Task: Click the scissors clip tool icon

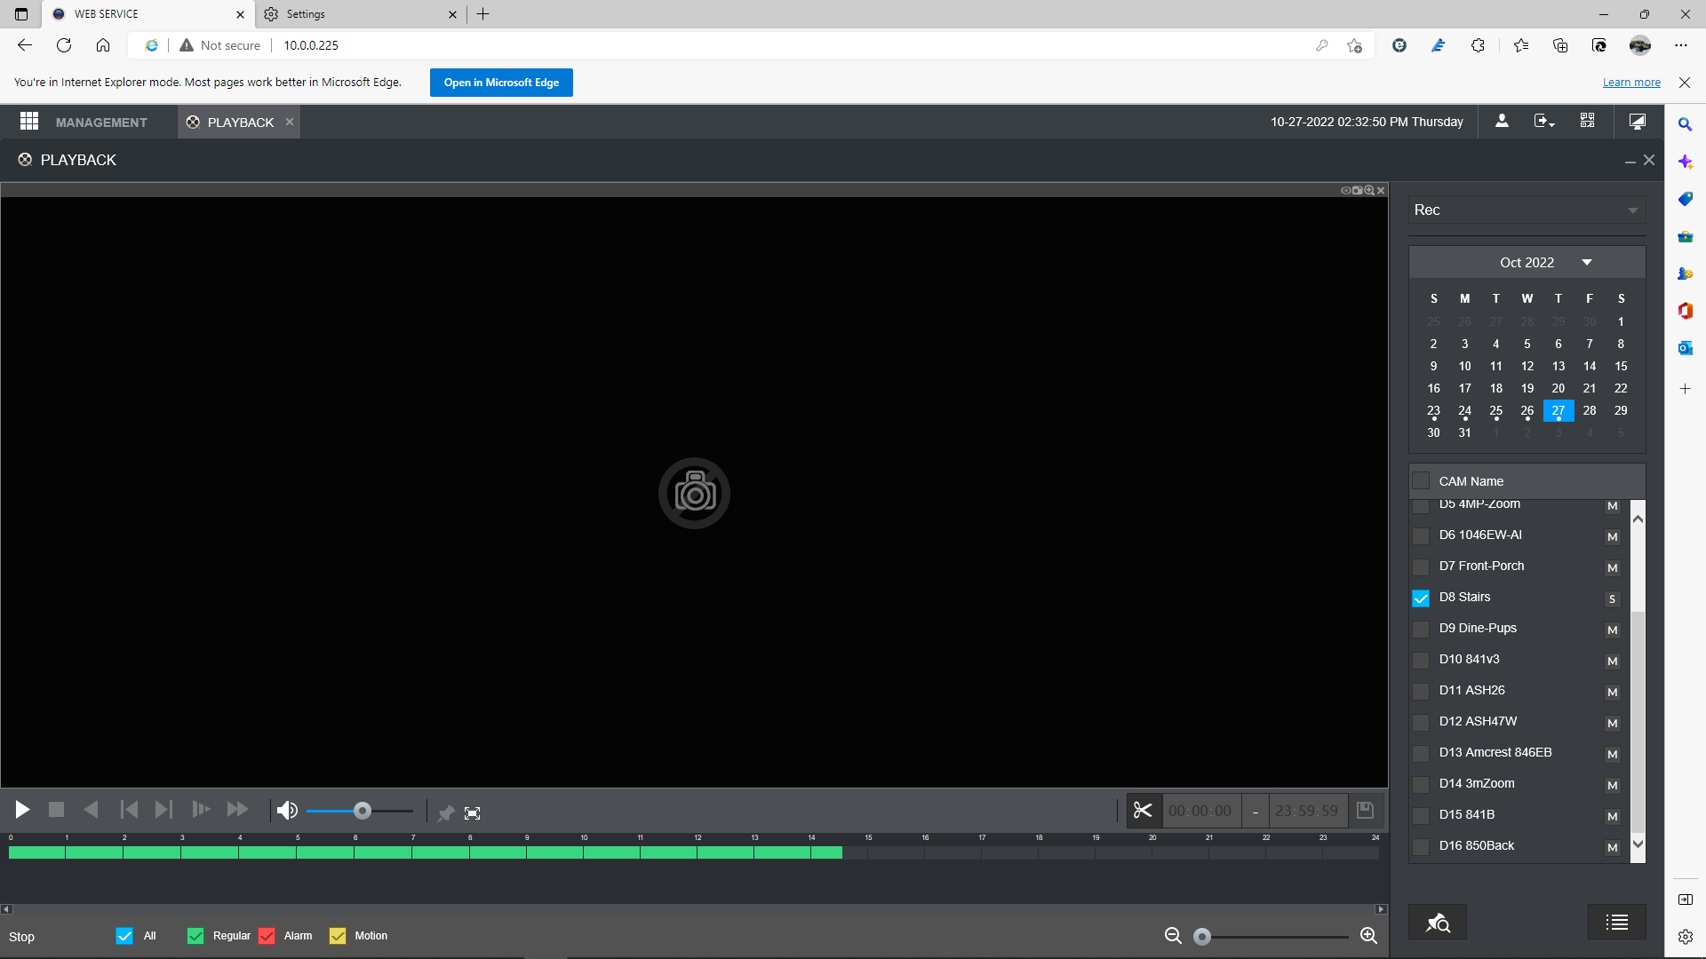Action: 1143,811
